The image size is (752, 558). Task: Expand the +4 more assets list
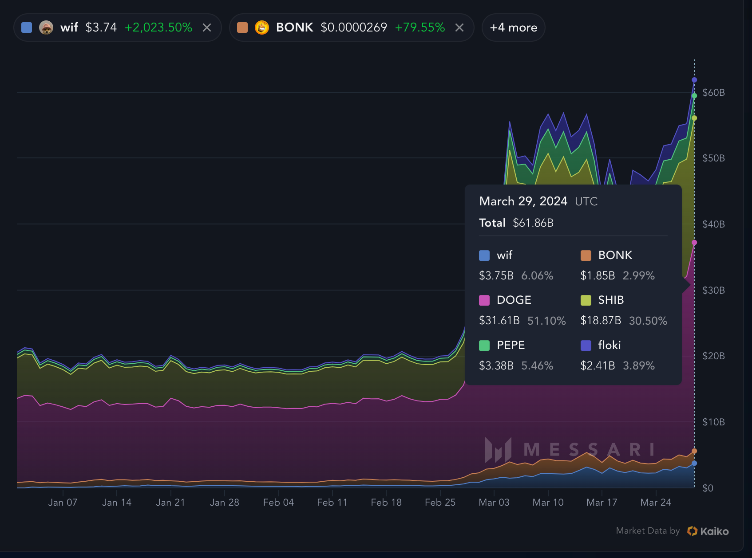[x=513, y=28]
